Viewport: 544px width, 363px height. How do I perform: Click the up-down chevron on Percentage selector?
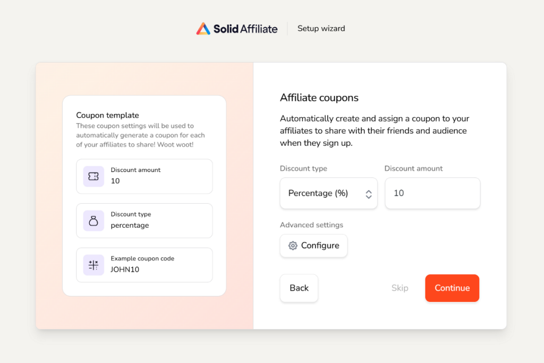(x=368, y=193)
